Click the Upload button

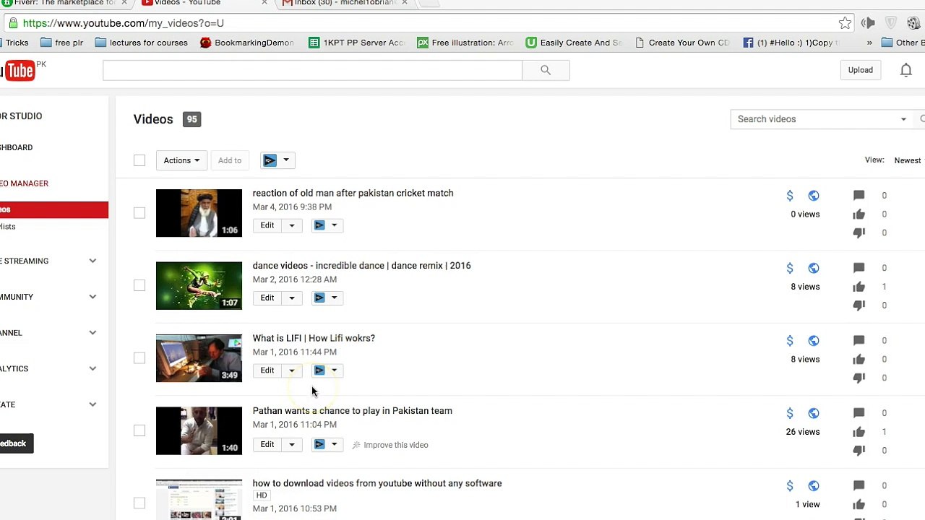tap(860, 70)
